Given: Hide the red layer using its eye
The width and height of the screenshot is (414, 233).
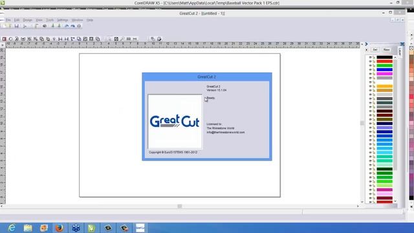Looking at the screenshot, I should coord(370,61).
